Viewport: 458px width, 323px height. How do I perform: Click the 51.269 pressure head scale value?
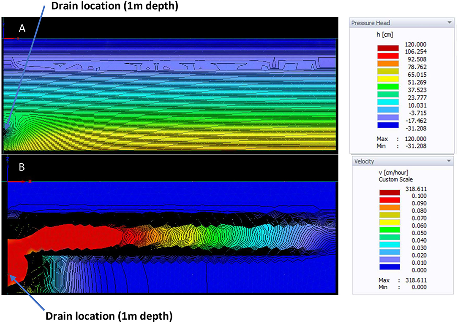coord(417,83)
